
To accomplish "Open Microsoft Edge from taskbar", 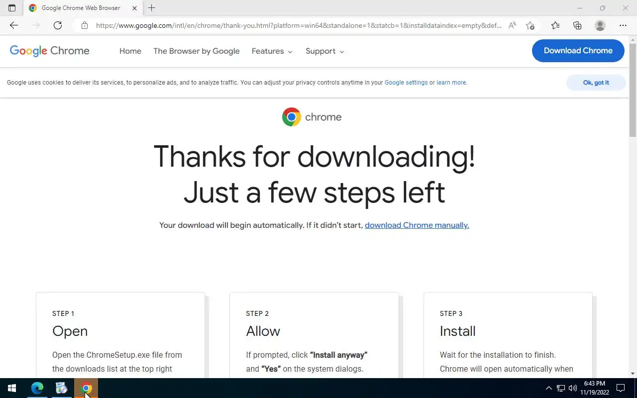I will tap(37, 388).
